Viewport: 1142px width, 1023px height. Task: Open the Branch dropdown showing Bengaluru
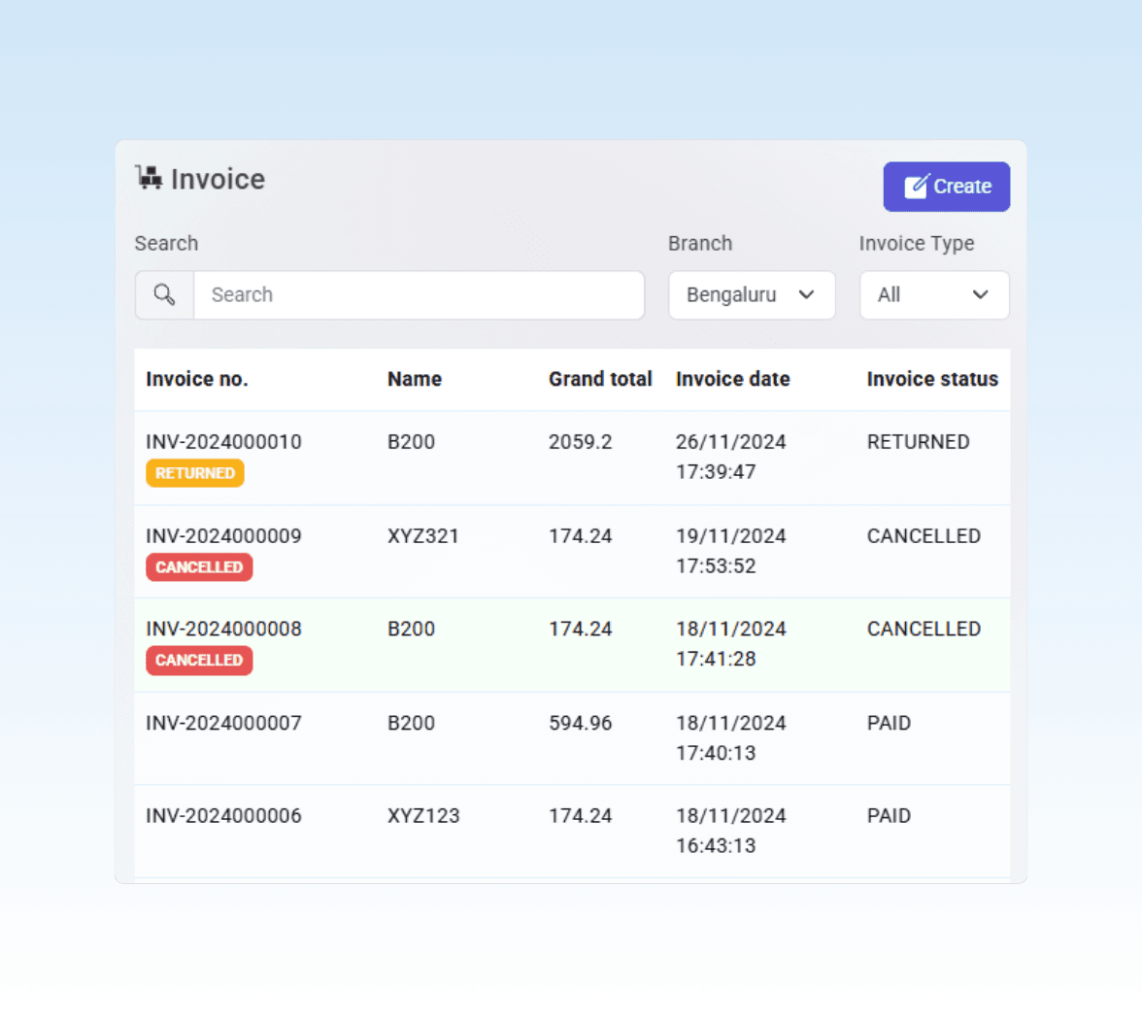[x=751, y=295]
